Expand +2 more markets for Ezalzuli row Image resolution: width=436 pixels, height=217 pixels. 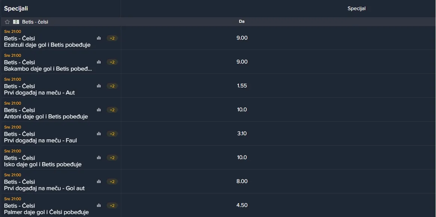tap(112, 38)
